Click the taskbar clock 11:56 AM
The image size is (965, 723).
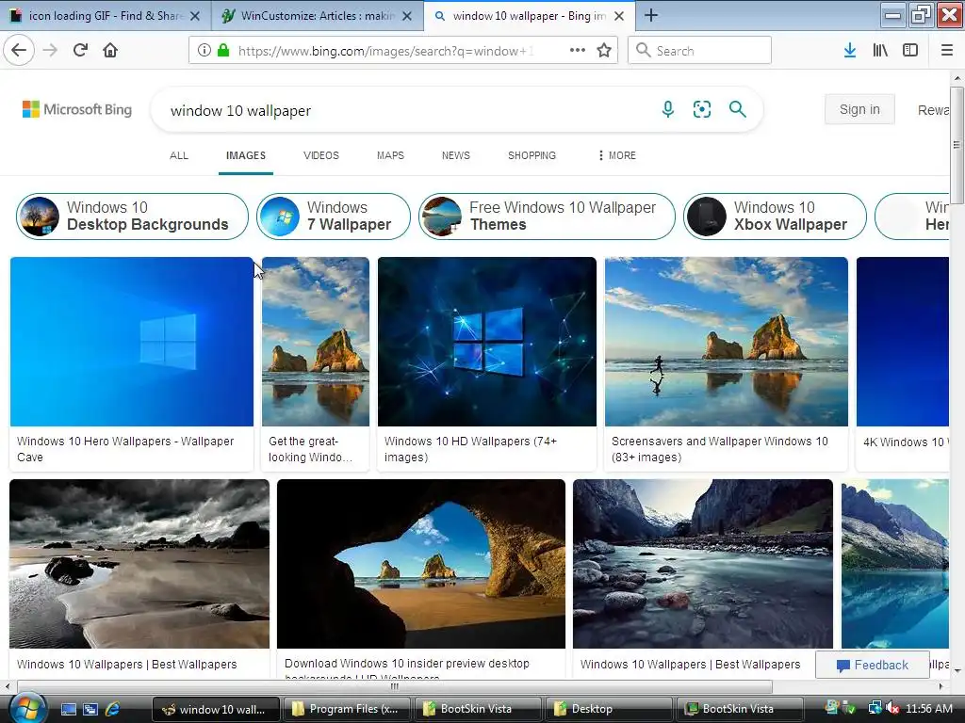coord(928,709)
